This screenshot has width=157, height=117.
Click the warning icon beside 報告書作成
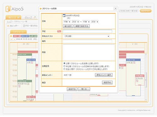click(28, 84)
